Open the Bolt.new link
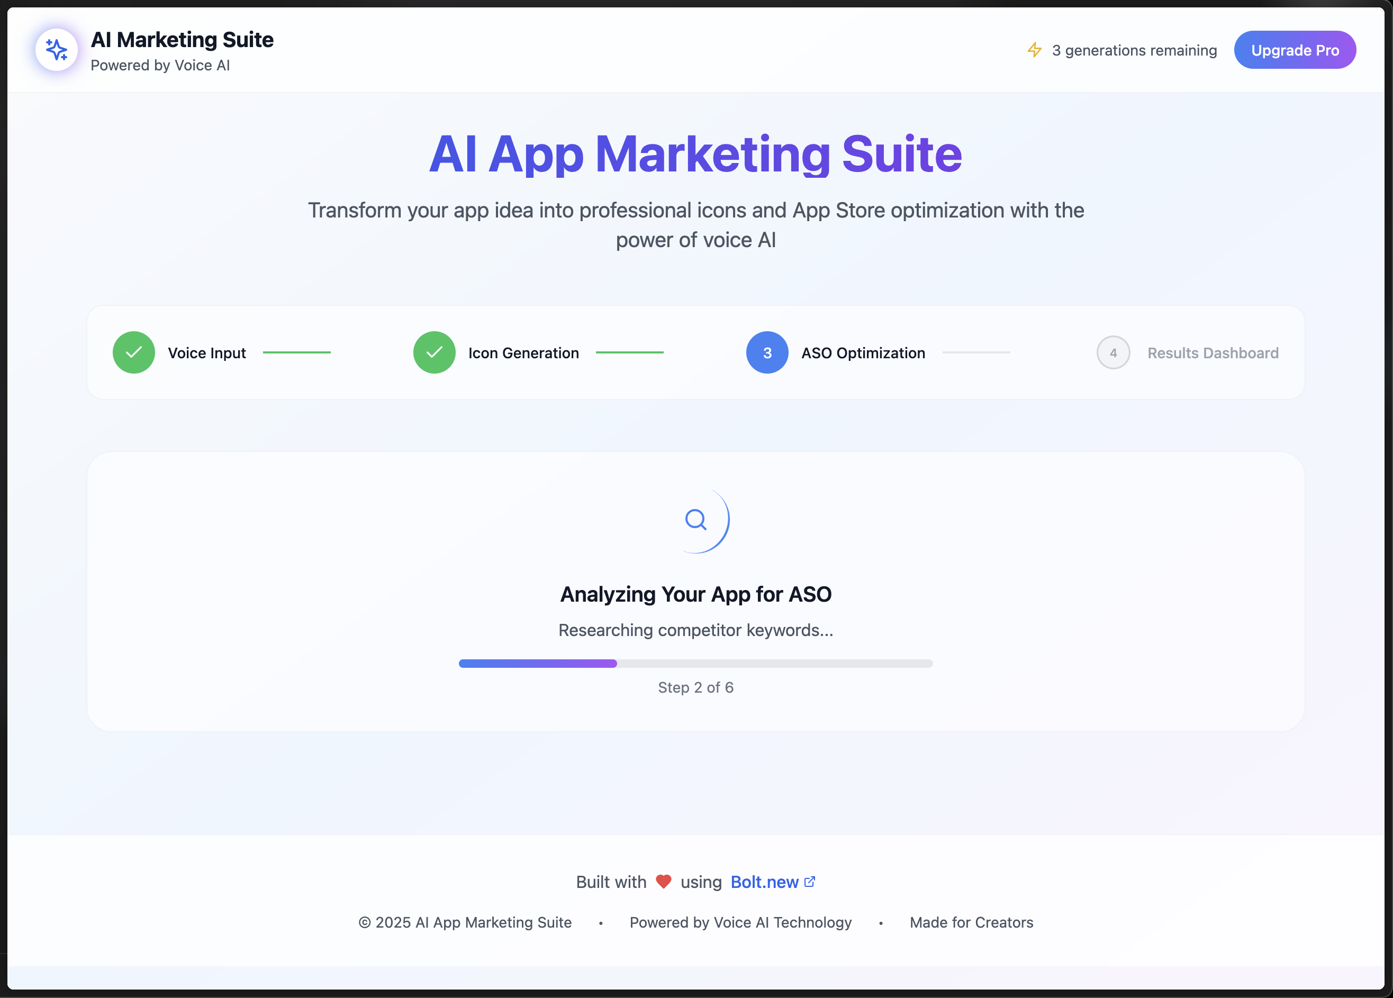Screen dimensions: 1393x998 (x=764, y=882)
